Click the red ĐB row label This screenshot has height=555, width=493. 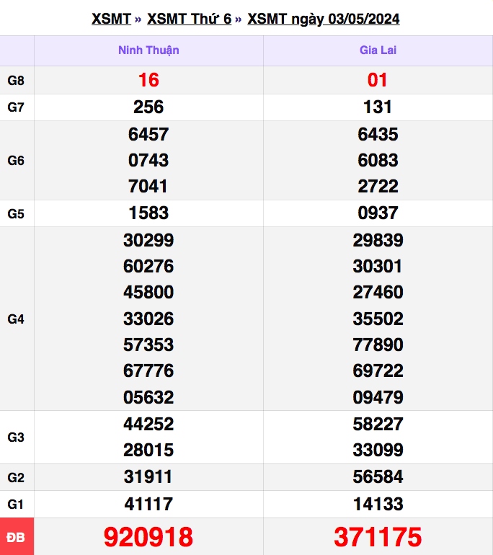pos(17,536)
